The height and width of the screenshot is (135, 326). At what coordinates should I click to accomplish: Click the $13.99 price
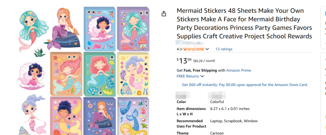click(x=185, y=61)
